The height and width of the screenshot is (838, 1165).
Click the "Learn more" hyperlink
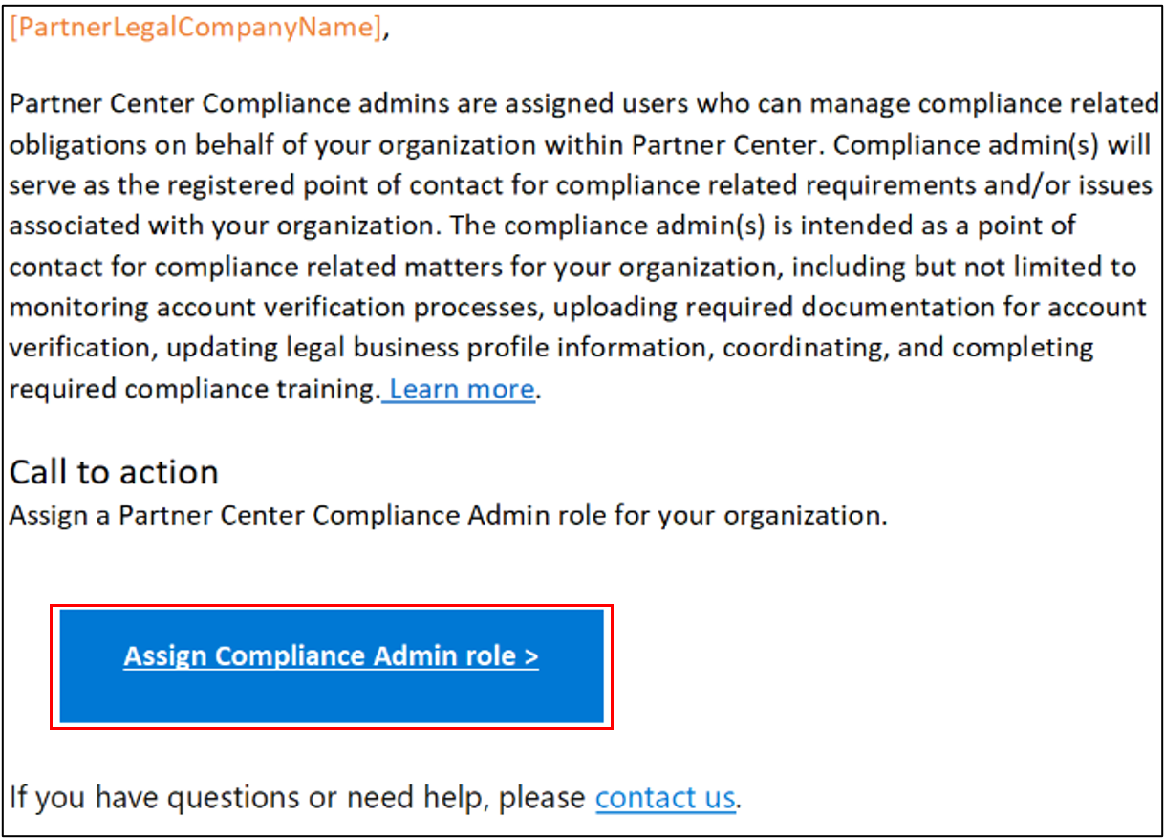462,389
